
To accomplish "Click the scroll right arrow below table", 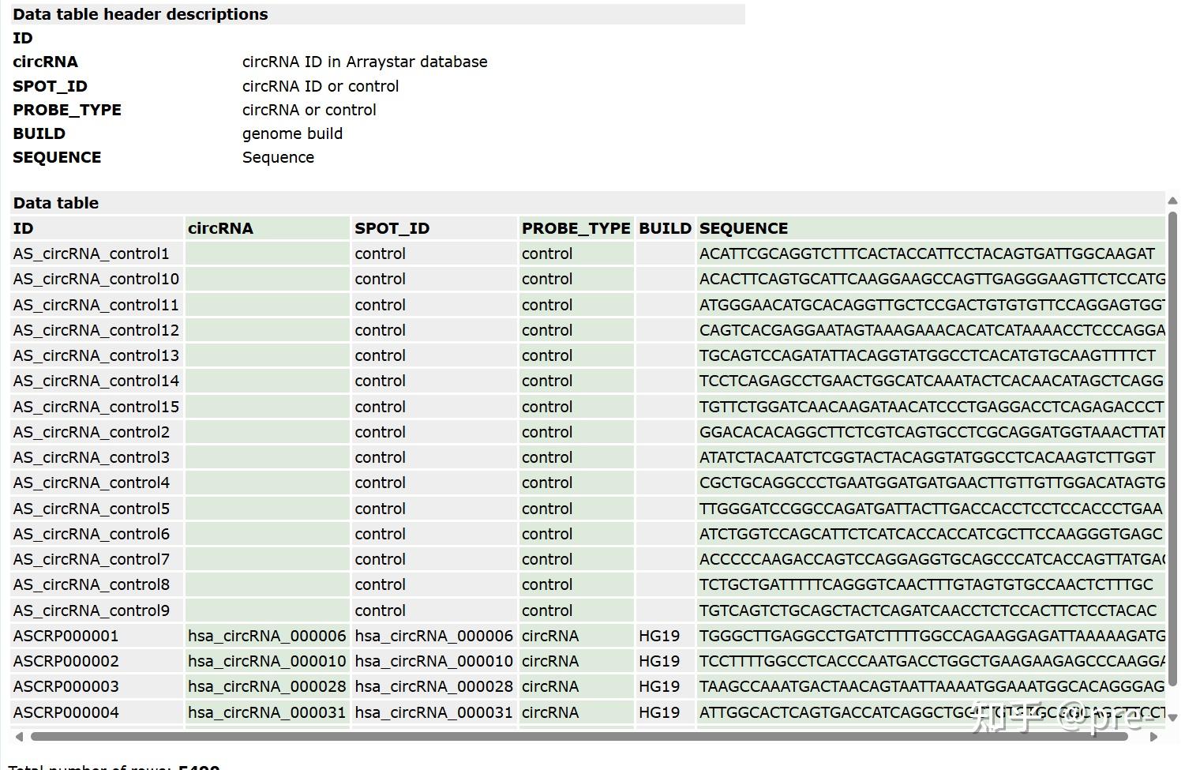I will coord(1153,737).
